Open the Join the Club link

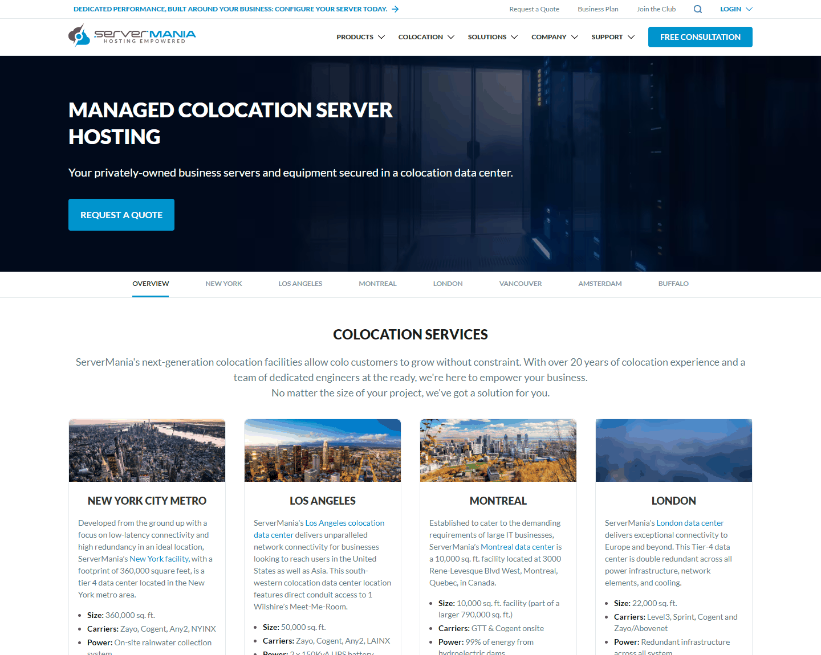656,9
